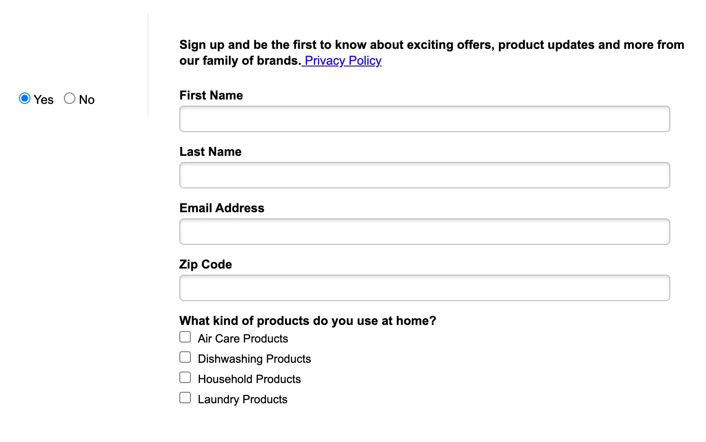Click the "Email Address" label
This screenshot has width=706, height=442.
coord(222,208)
